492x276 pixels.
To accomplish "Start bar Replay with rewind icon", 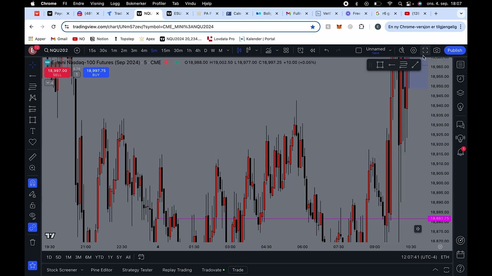I will tap(312, 50).
